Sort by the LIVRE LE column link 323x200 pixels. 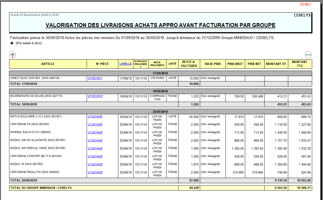pyautogui.click(x=125, y=64)
